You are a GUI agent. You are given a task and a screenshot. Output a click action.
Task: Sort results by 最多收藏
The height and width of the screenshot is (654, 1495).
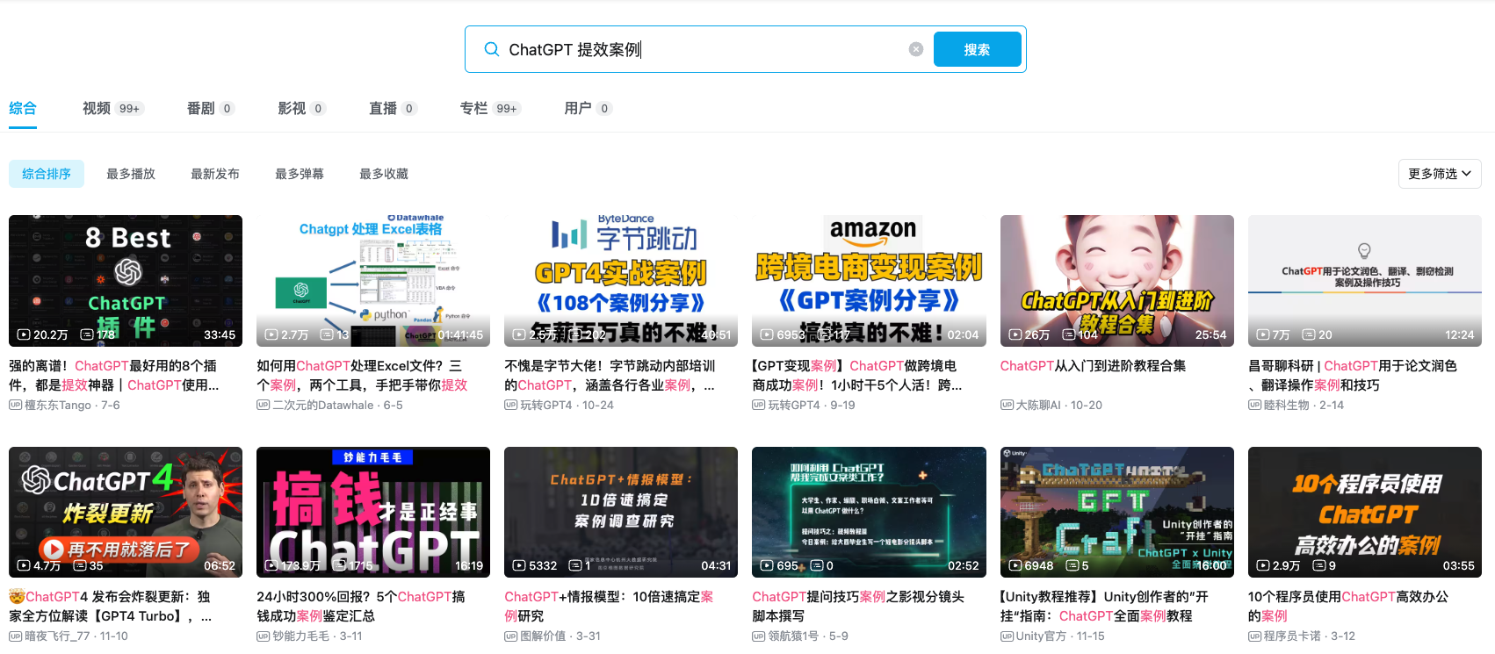[x=384, y=174]
